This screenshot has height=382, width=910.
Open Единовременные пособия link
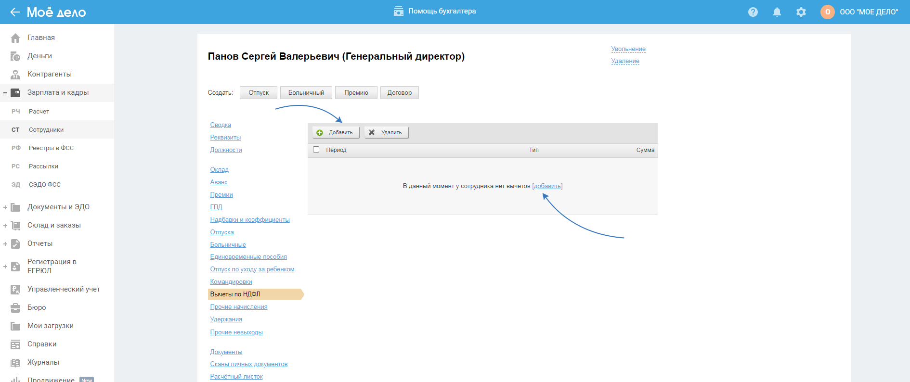coord(248,256)
